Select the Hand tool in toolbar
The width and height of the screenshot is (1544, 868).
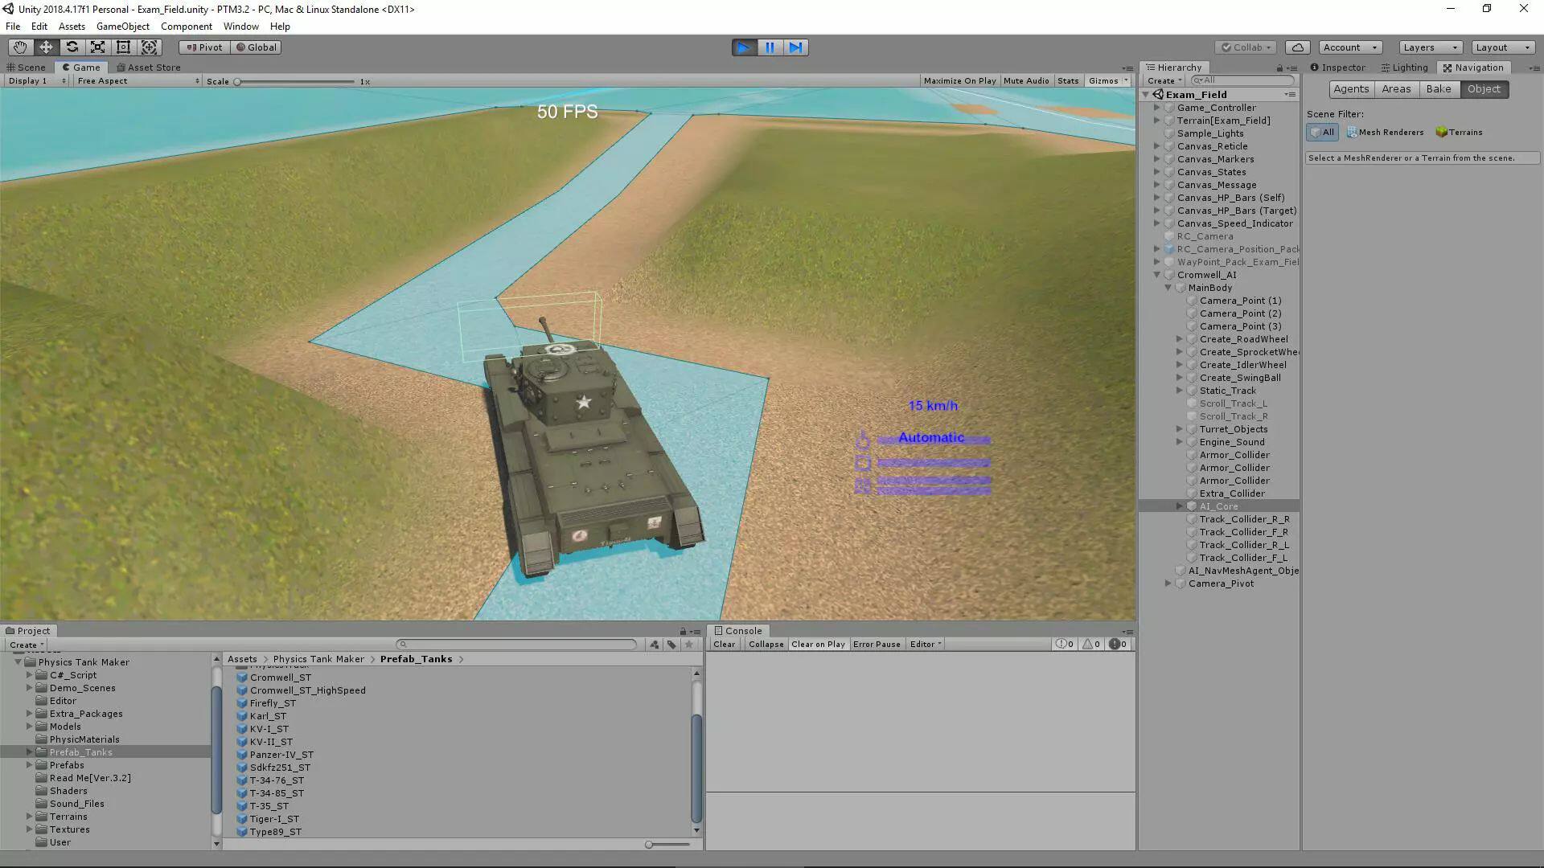coord(20,47)
